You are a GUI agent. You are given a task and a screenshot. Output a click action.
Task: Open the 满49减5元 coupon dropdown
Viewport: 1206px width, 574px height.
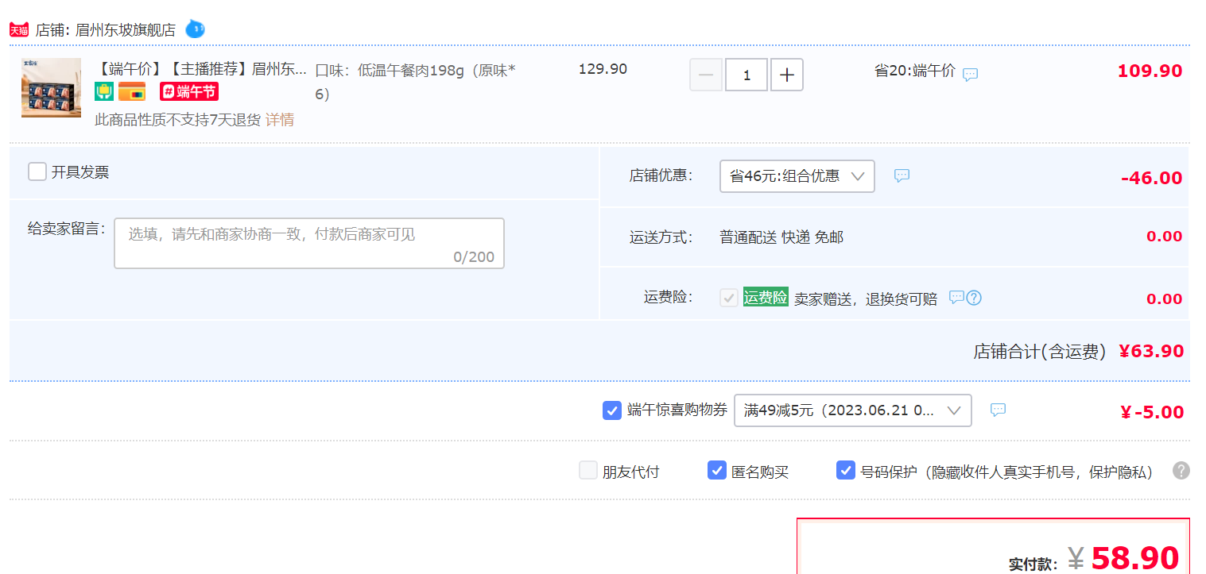pyautogui.click(x=853, y=410)
